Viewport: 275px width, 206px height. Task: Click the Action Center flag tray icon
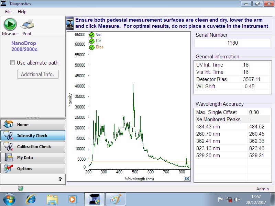[220, 199]
